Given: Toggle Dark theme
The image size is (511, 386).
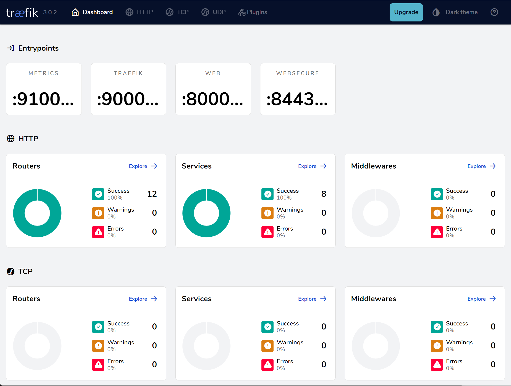Looking at the screenshot, I should point(455,12).
